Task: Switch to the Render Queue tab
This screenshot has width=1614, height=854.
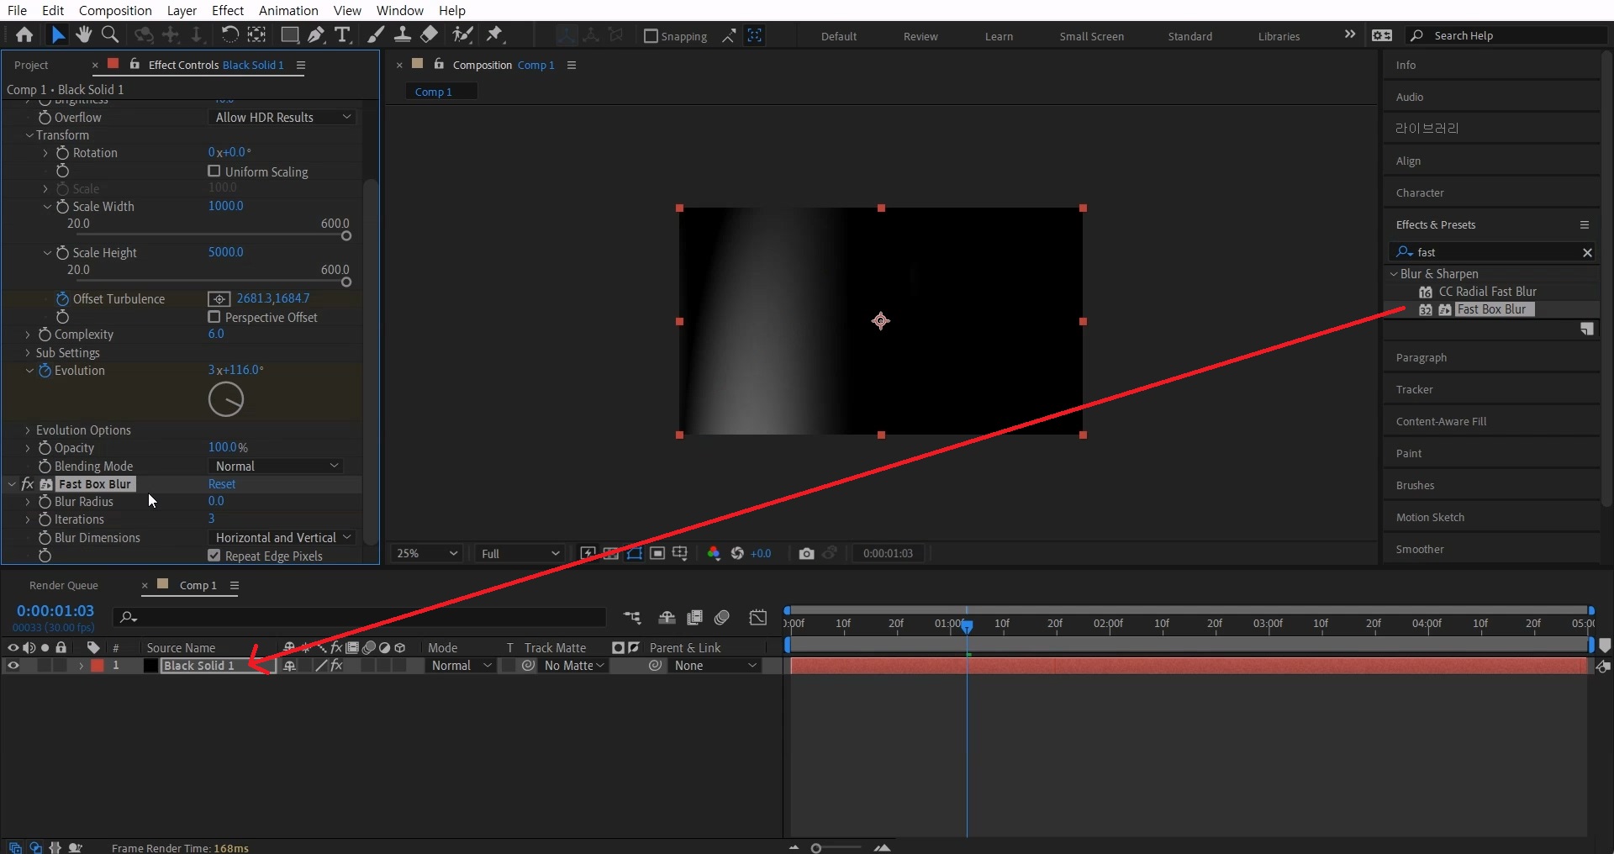Action: click(64, 585)
